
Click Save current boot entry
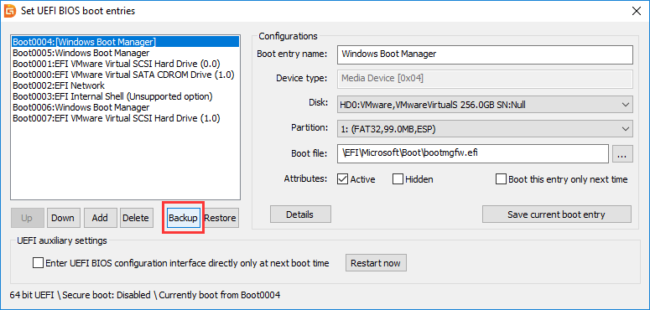tap(556, 214)
